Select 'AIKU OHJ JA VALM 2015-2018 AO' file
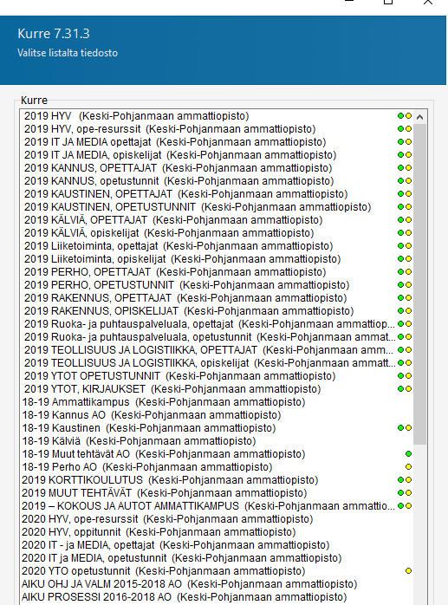Viewport: 448px width, 605px height. pos(217,584)
